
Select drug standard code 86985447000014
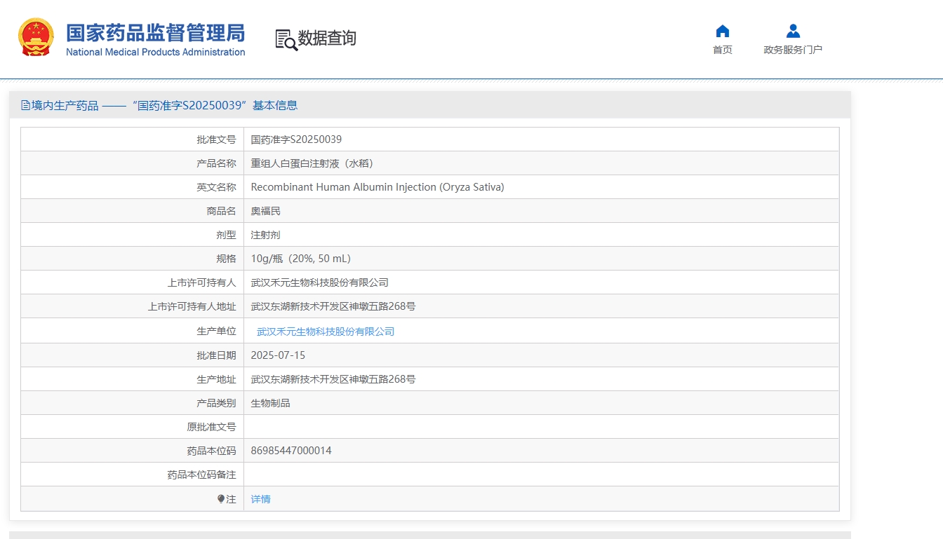291,451
